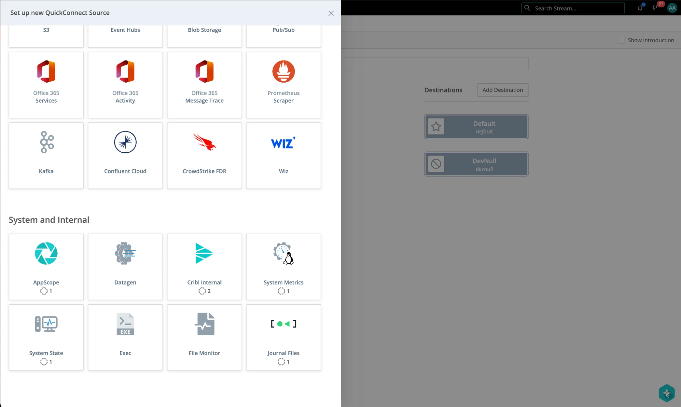Select the Office 365 Services source icon

pyautogui.click(x=46, y=71)
